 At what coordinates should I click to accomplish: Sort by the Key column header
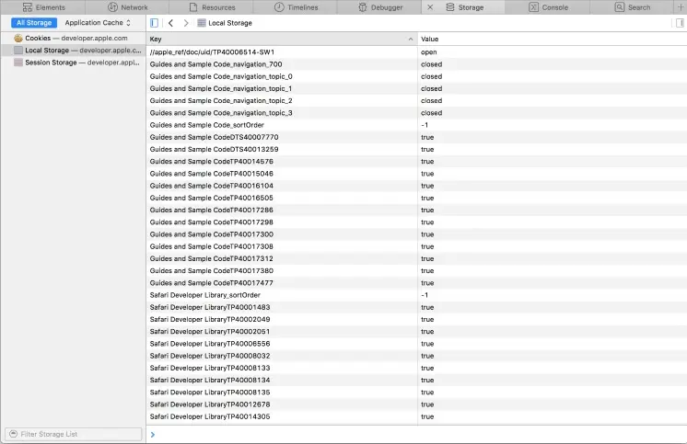tap(282, 39)
